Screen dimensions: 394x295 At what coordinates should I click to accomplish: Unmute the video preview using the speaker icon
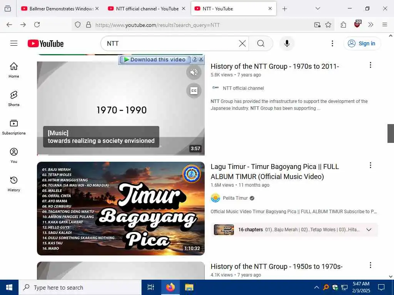click(194, 73)
